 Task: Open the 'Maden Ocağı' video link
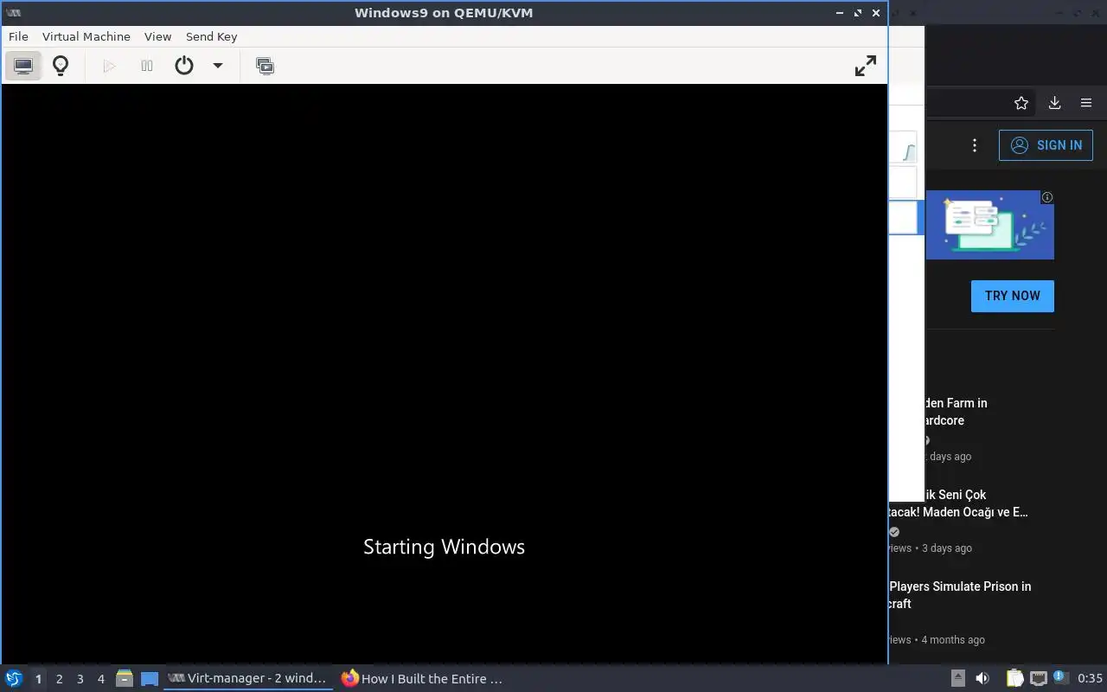tap(959, 503)
